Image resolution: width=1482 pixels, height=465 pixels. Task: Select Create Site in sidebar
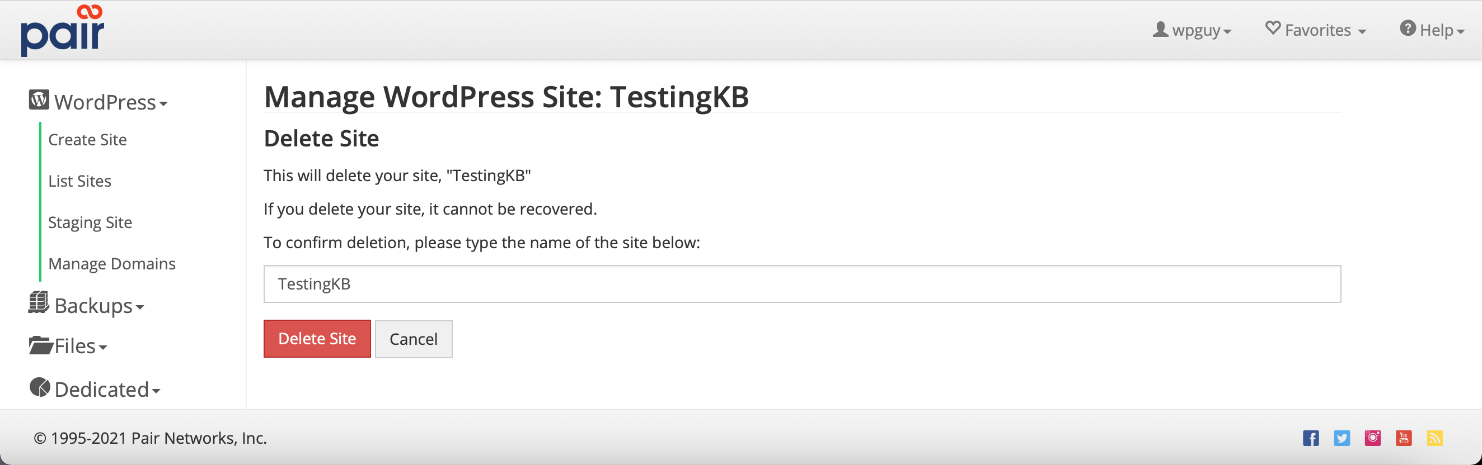tap(87, 140)
